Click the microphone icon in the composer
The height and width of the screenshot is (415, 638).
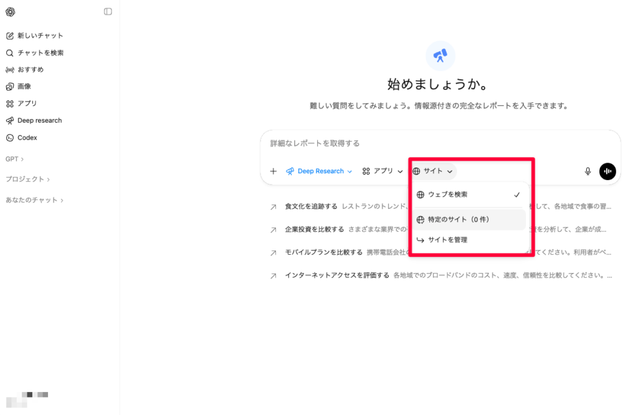pos(587,171)
